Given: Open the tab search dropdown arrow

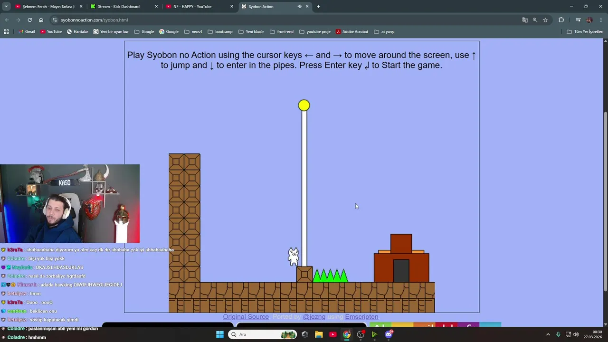Looking at the screenshot, I should (6, 7).
